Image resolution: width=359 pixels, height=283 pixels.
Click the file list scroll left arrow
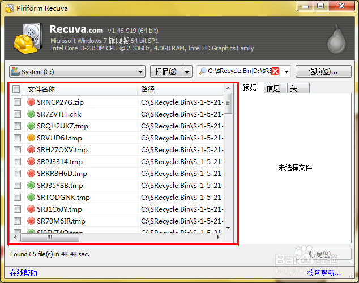pyautogui.click(x=15, y=237)
